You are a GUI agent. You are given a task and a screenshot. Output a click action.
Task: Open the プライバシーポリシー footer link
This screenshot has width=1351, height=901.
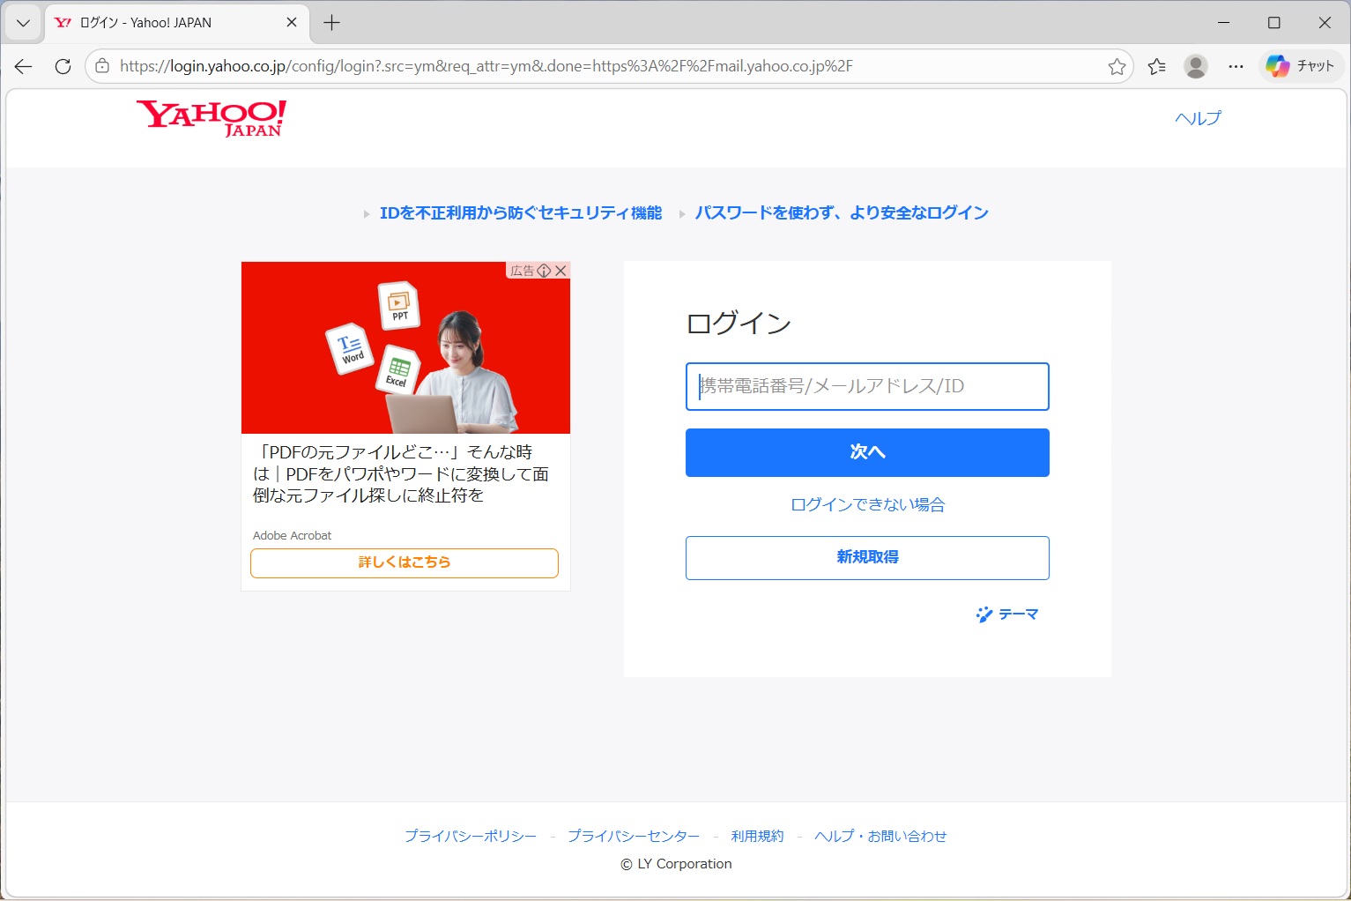coord(471,836)
